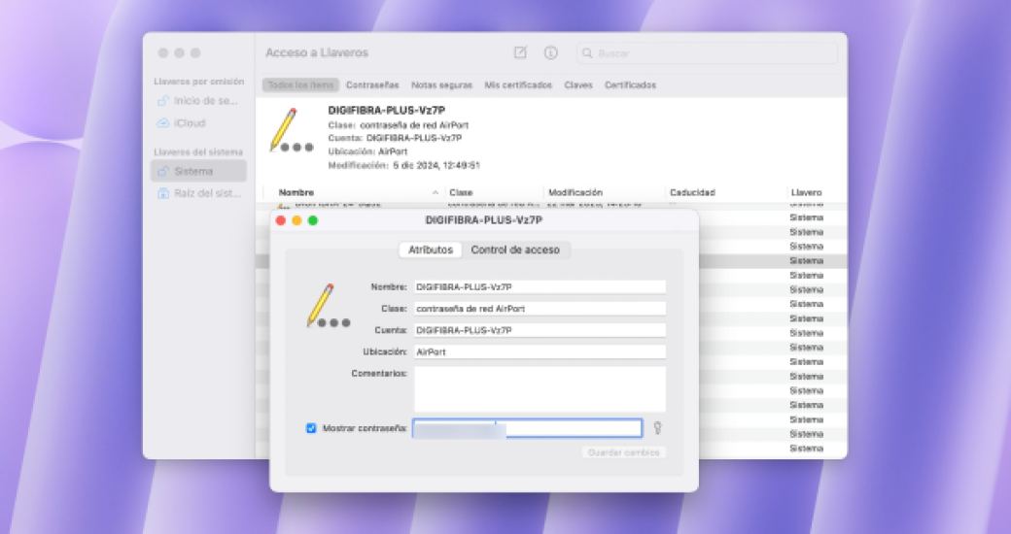Image resolution: width=1011 pixels, height=534 pixels.
Task: Click the Comentarios text area
Action: (540, 389)
